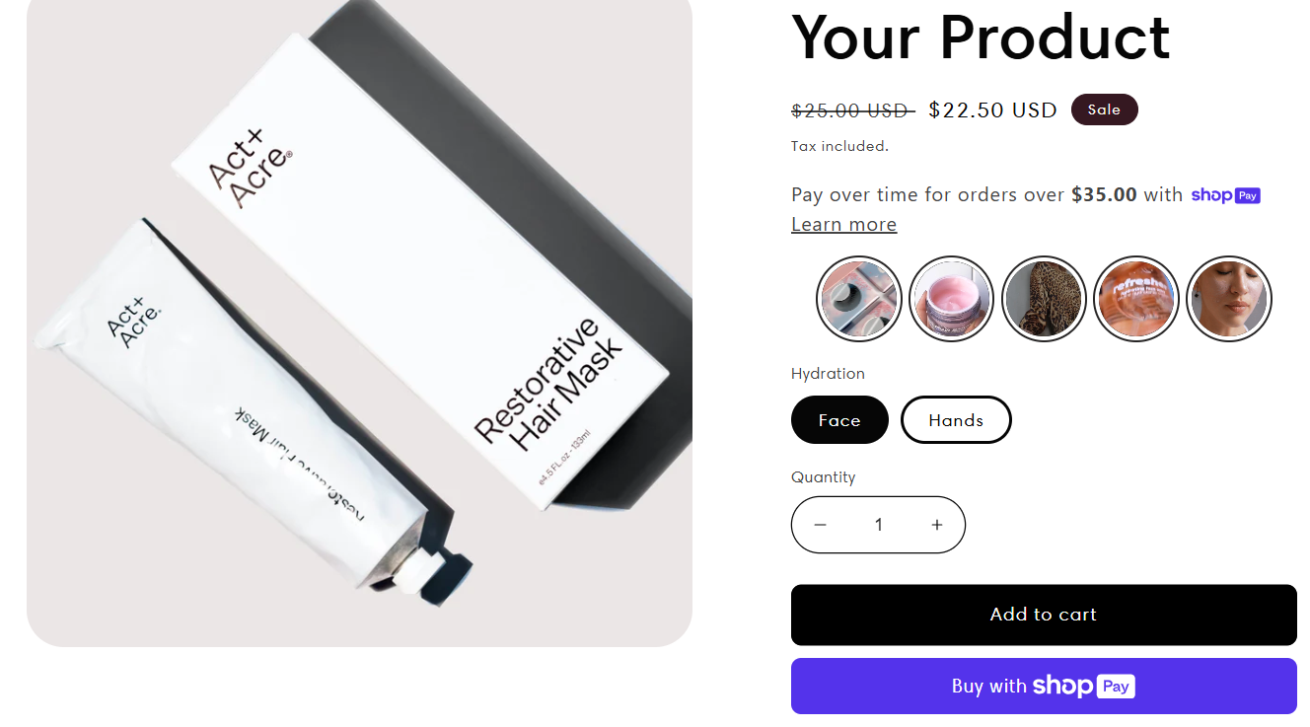
Task: Click the Tax included note
Action: [839, 146]
